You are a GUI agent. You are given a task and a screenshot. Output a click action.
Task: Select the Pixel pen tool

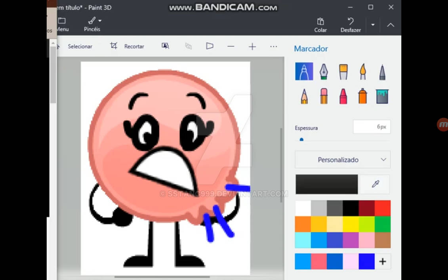point(382,72)
